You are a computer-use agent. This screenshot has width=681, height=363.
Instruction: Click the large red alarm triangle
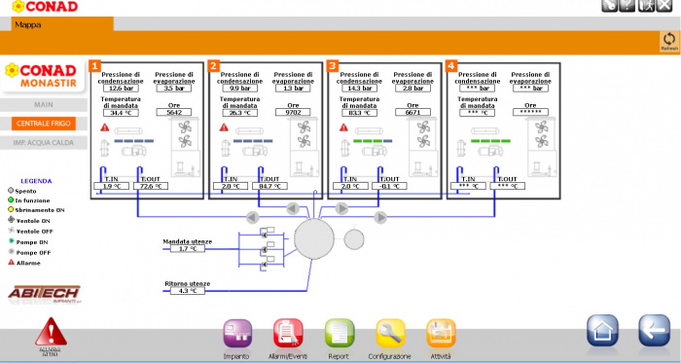[51, 332]
